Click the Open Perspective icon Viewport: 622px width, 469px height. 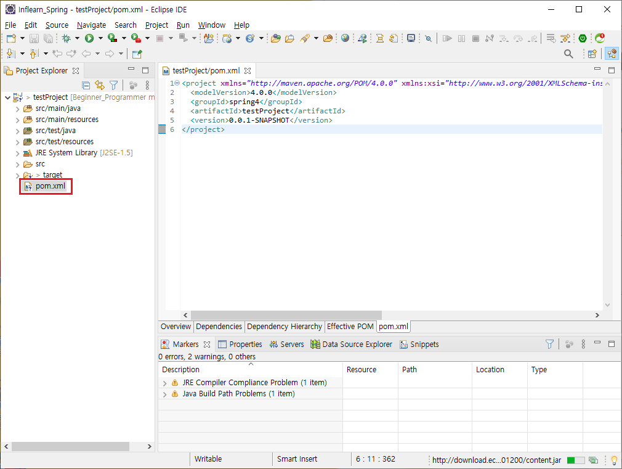[592, 54]
